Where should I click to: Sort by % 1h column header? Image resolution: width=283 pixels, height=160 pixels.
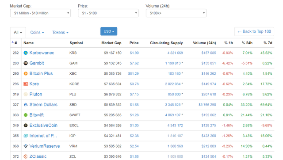pyautogui.click(x=229, y=43)
